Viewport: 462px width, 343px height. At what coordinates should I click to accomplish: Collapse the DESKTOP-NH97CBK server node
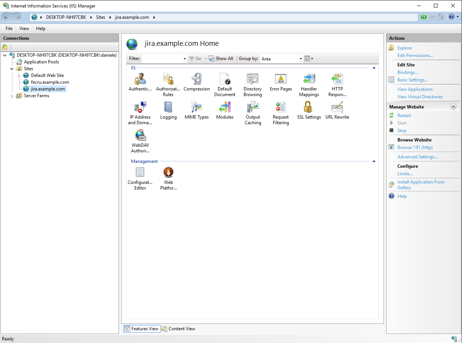click(5, 55)
